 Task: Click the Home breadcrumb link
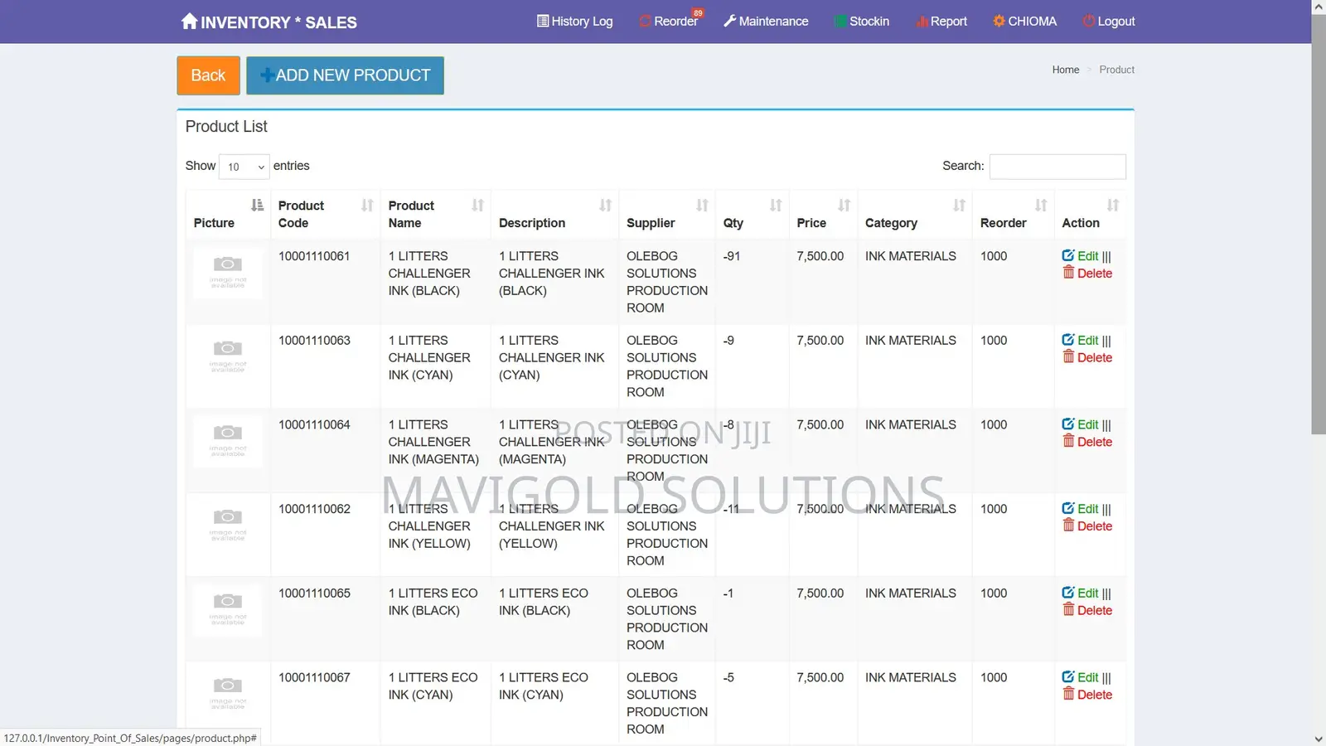[1066, 70]
